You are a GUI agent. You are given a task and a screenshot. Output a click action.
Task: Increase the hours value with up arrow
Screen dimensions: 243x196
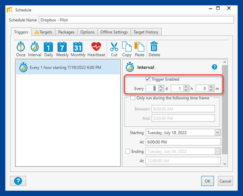pos(186,87)
